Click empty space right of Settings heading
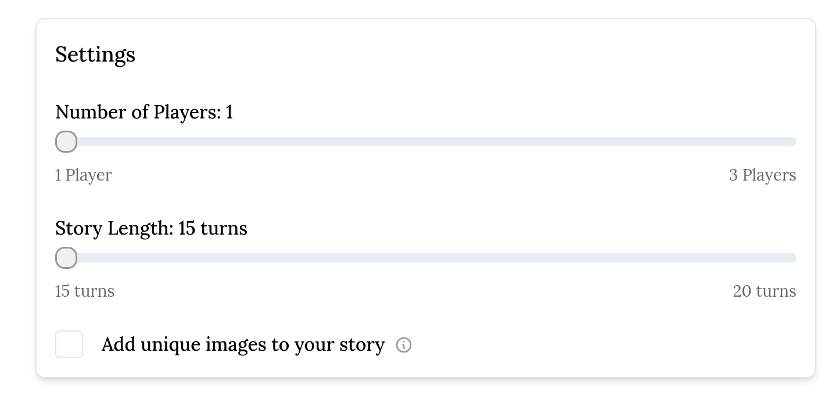This screenshot has height=396, width=836. pos(465,55)
